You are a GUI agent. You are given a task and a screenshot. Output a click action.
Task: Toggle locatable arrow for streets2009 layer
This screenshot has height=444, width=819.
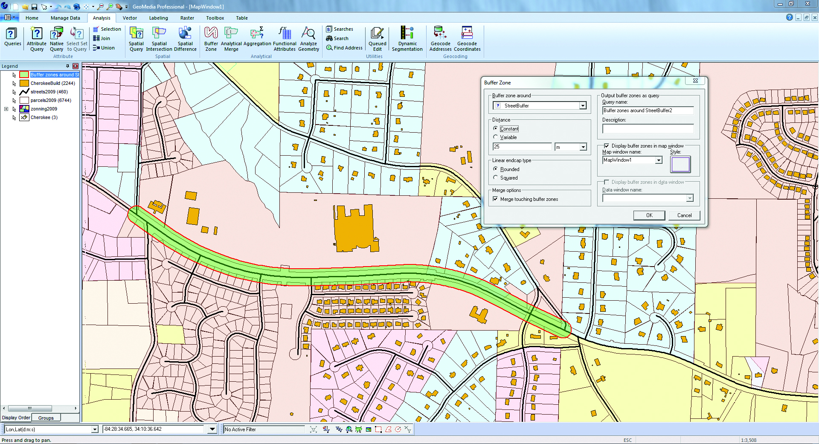14,92
